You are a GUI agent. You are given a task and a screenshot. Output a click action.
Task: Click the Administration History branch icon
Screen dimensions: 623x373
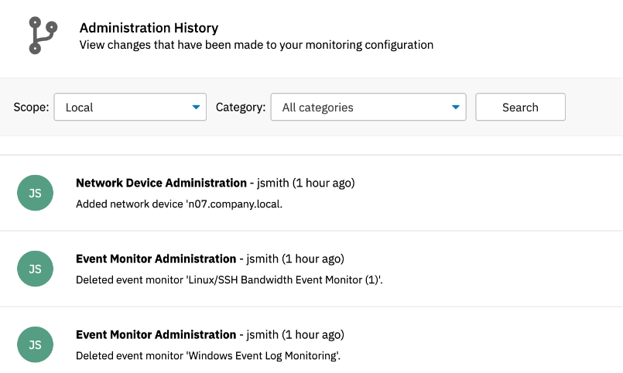point(43,36)
